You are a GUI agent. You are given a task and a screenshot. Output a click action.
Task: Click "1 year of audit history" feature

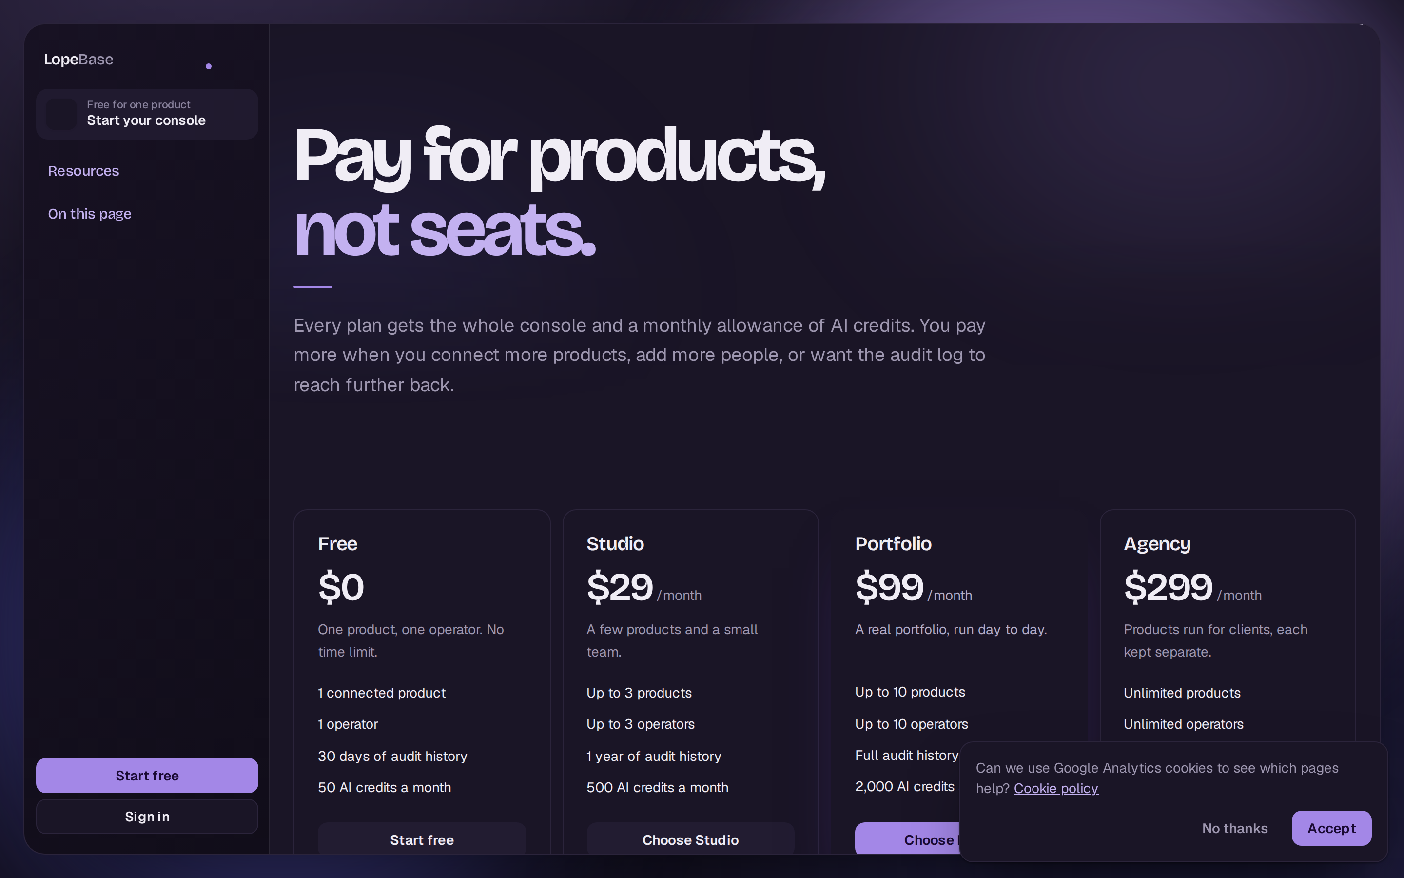point(654,756)
